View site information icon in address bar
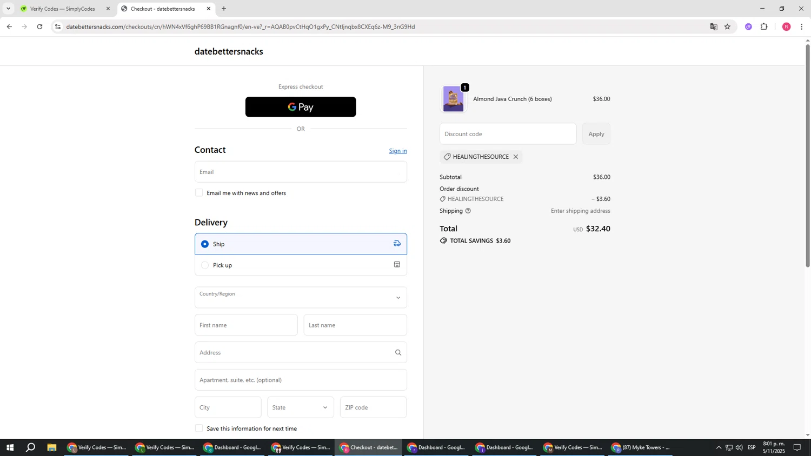This screenshot has width=811, height=456. coord(58,26)
